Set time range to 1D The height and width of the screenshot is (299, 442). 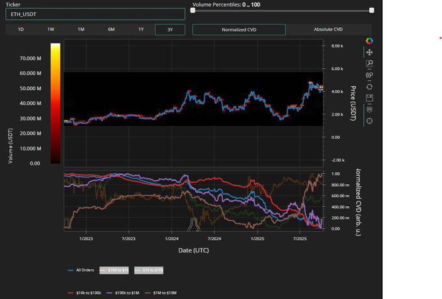coord(21,29)
